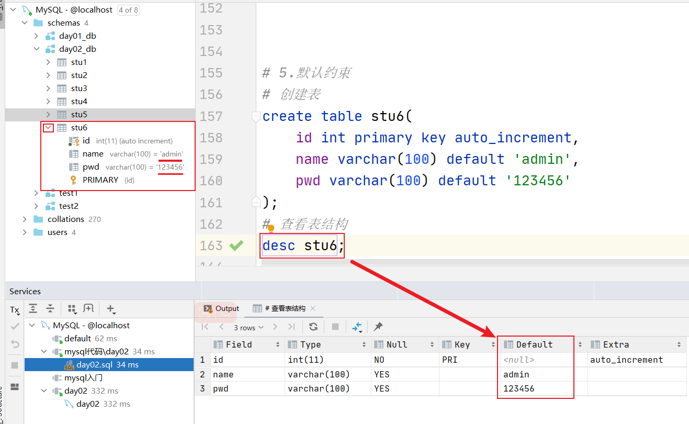Expand the day01_db schema
Screen dimensions: 689x424
coord(36,36)
